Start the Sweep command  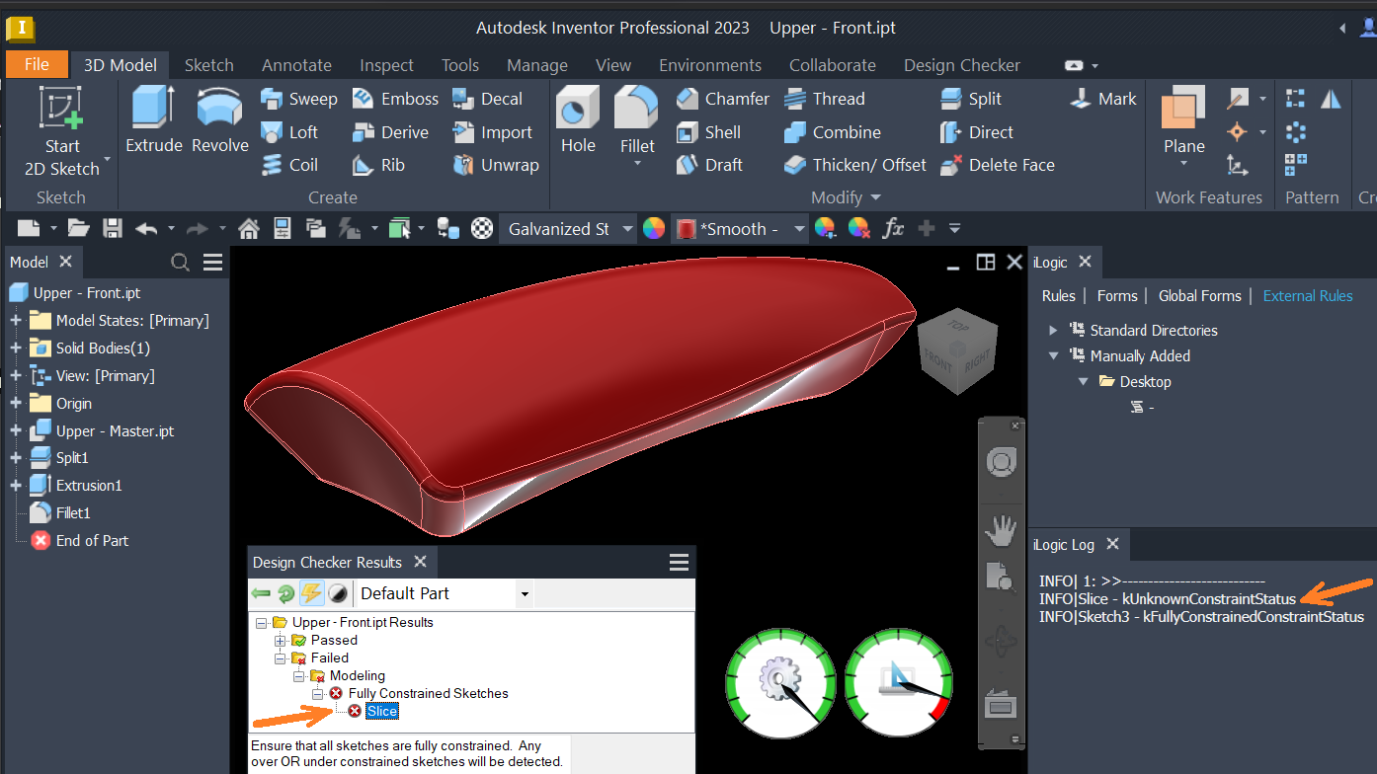point(298,98)
